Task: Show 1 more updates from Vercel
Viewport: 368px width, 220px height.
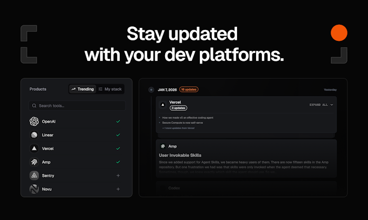Action: click(179, 128)
